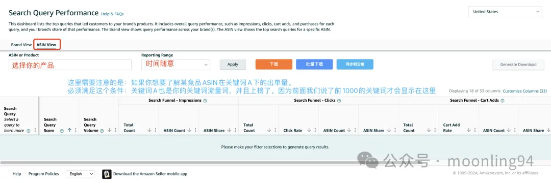The height and width of the screenshot is (183, 551).
Task: Click Download the Amazon Seller mobile app
Action: coord(150,173)
